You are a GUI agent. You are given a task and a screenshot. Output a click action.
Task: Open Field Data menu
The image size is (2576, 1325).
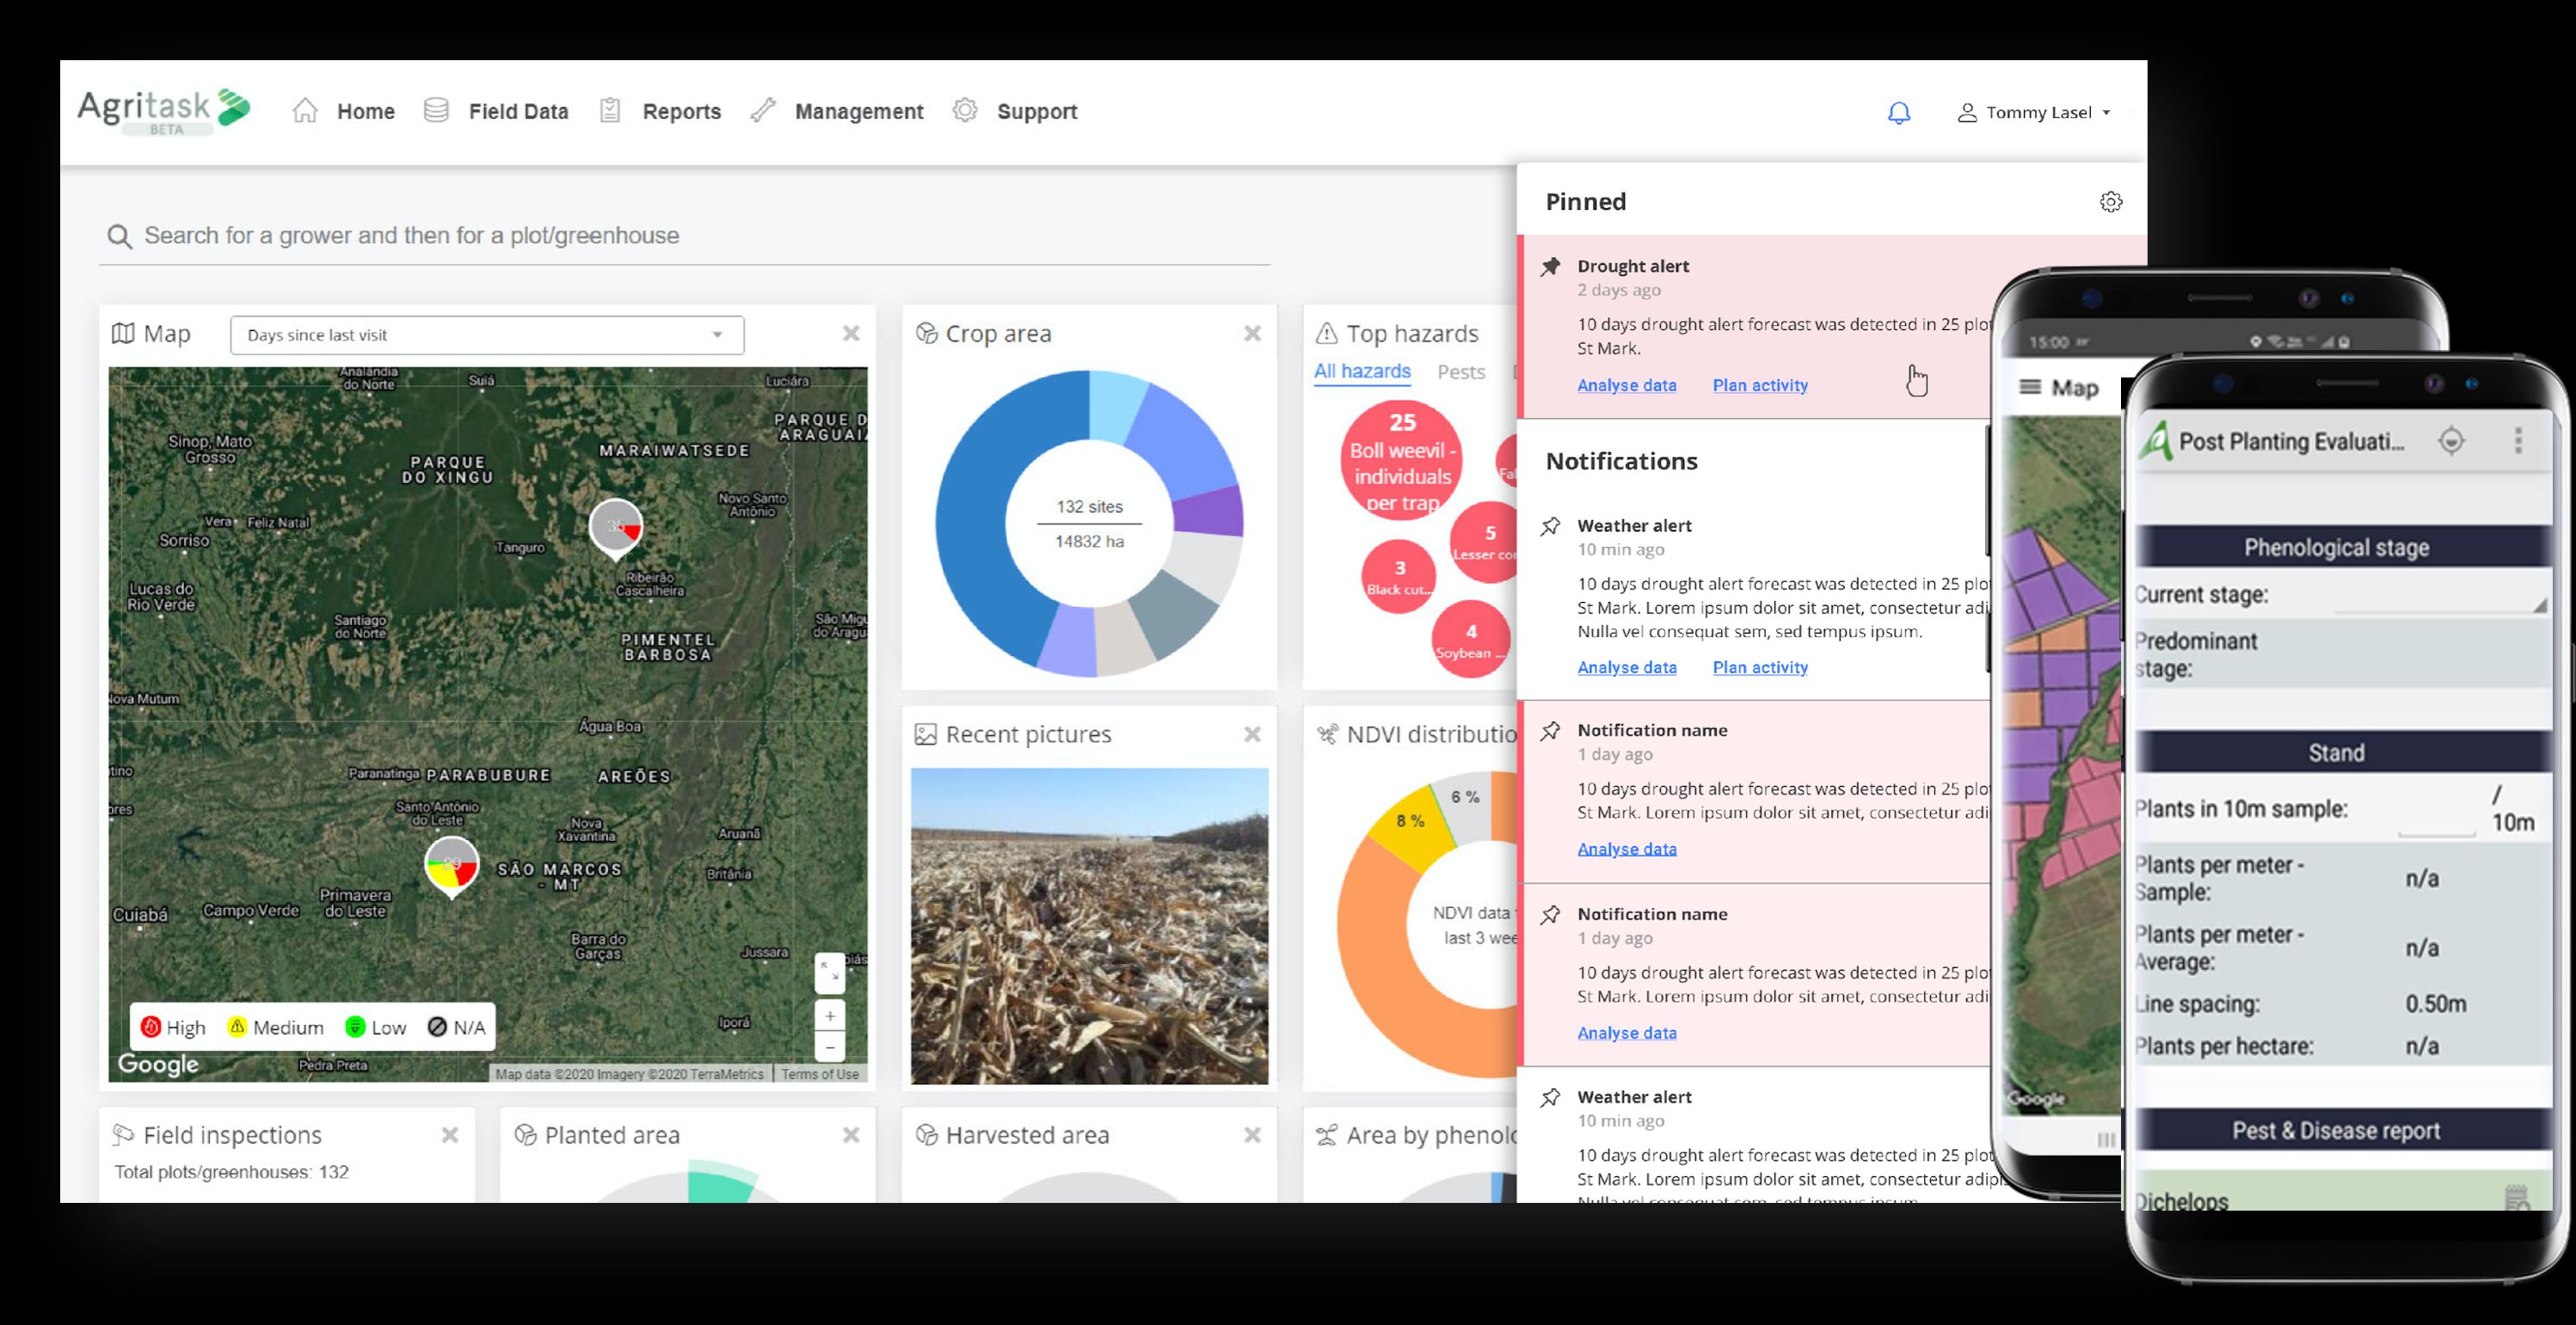coord(496,111)
